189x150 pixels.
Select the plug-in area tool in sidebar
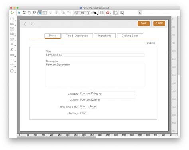(12, 71)
